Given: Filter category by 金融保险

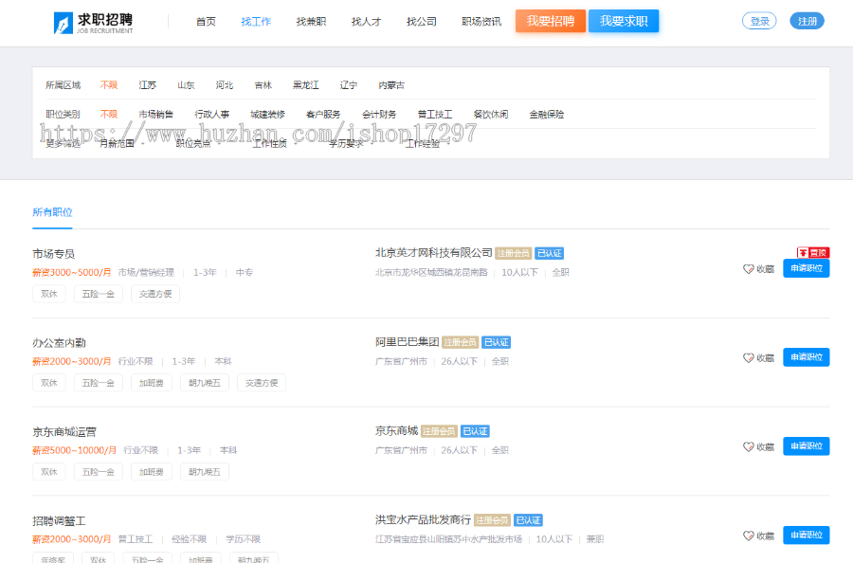Looking at the screenshot, I should (547, 115).
